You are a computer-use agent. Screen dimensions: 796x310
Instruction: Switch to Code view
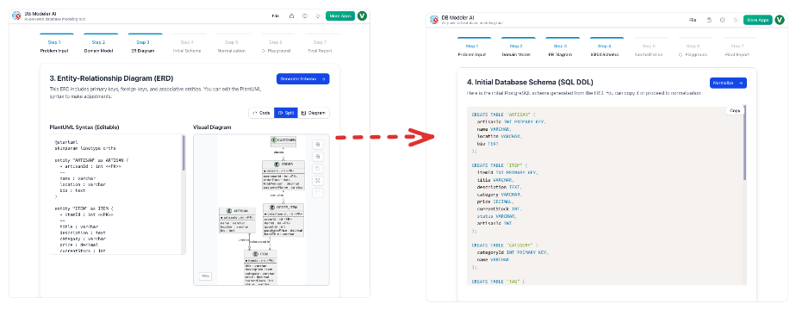tap(261, 113)
